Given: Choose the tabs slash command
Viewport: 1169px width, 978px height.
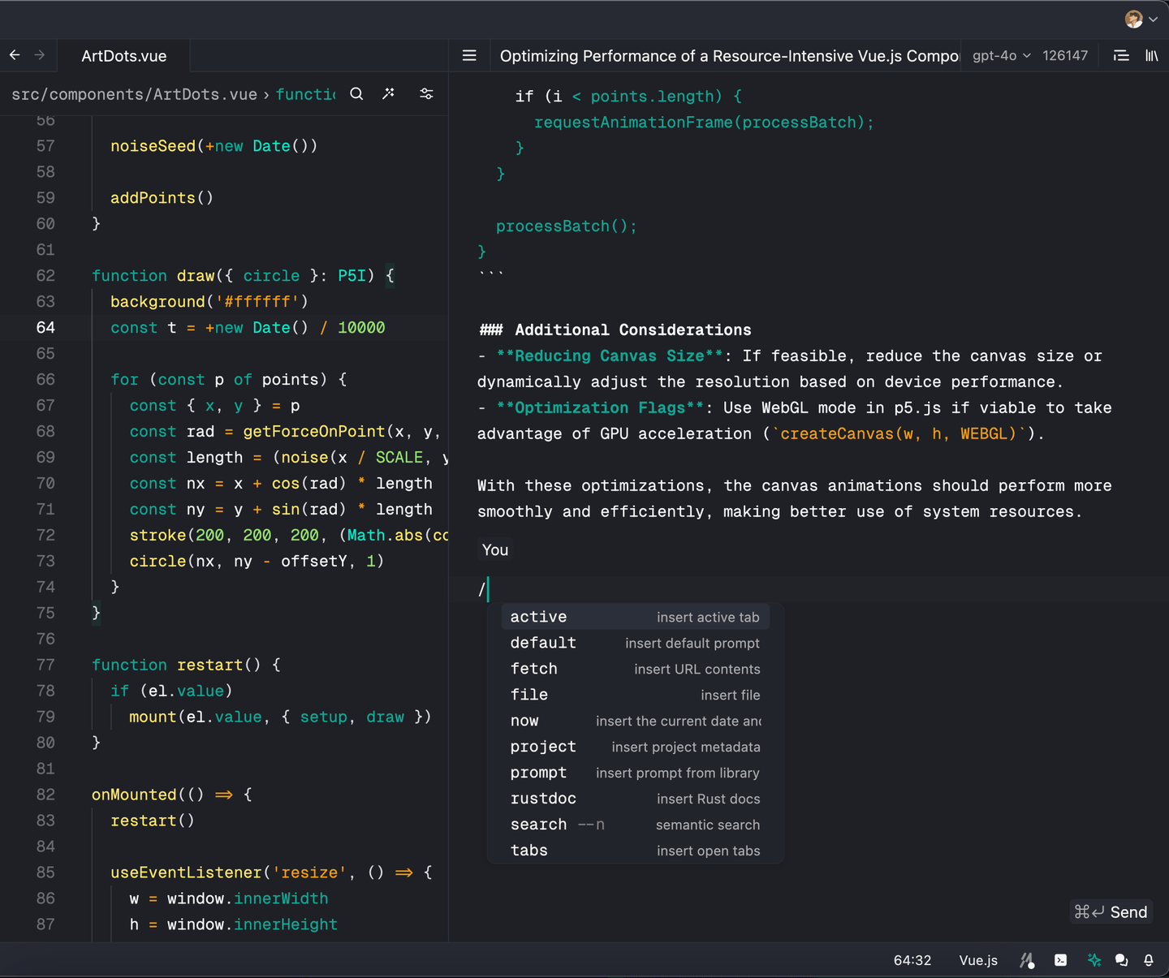Looking at the screenshot, I should (x=635, y=851).
